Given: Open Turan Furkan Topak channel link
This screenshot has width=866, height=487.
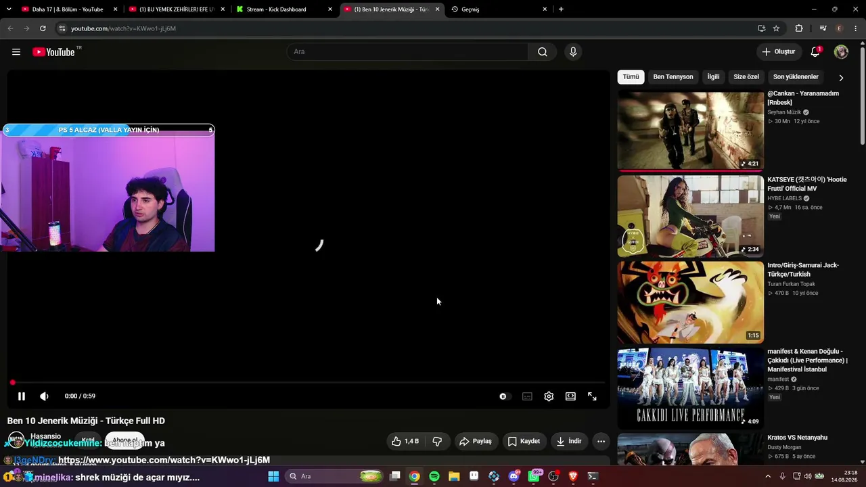Looking at the screenshot, I should point(792,284).
